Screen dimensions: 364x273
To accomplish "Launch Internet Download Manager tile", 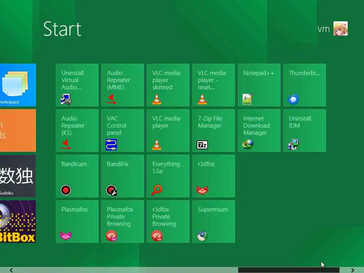I will (x=259, y=130).
